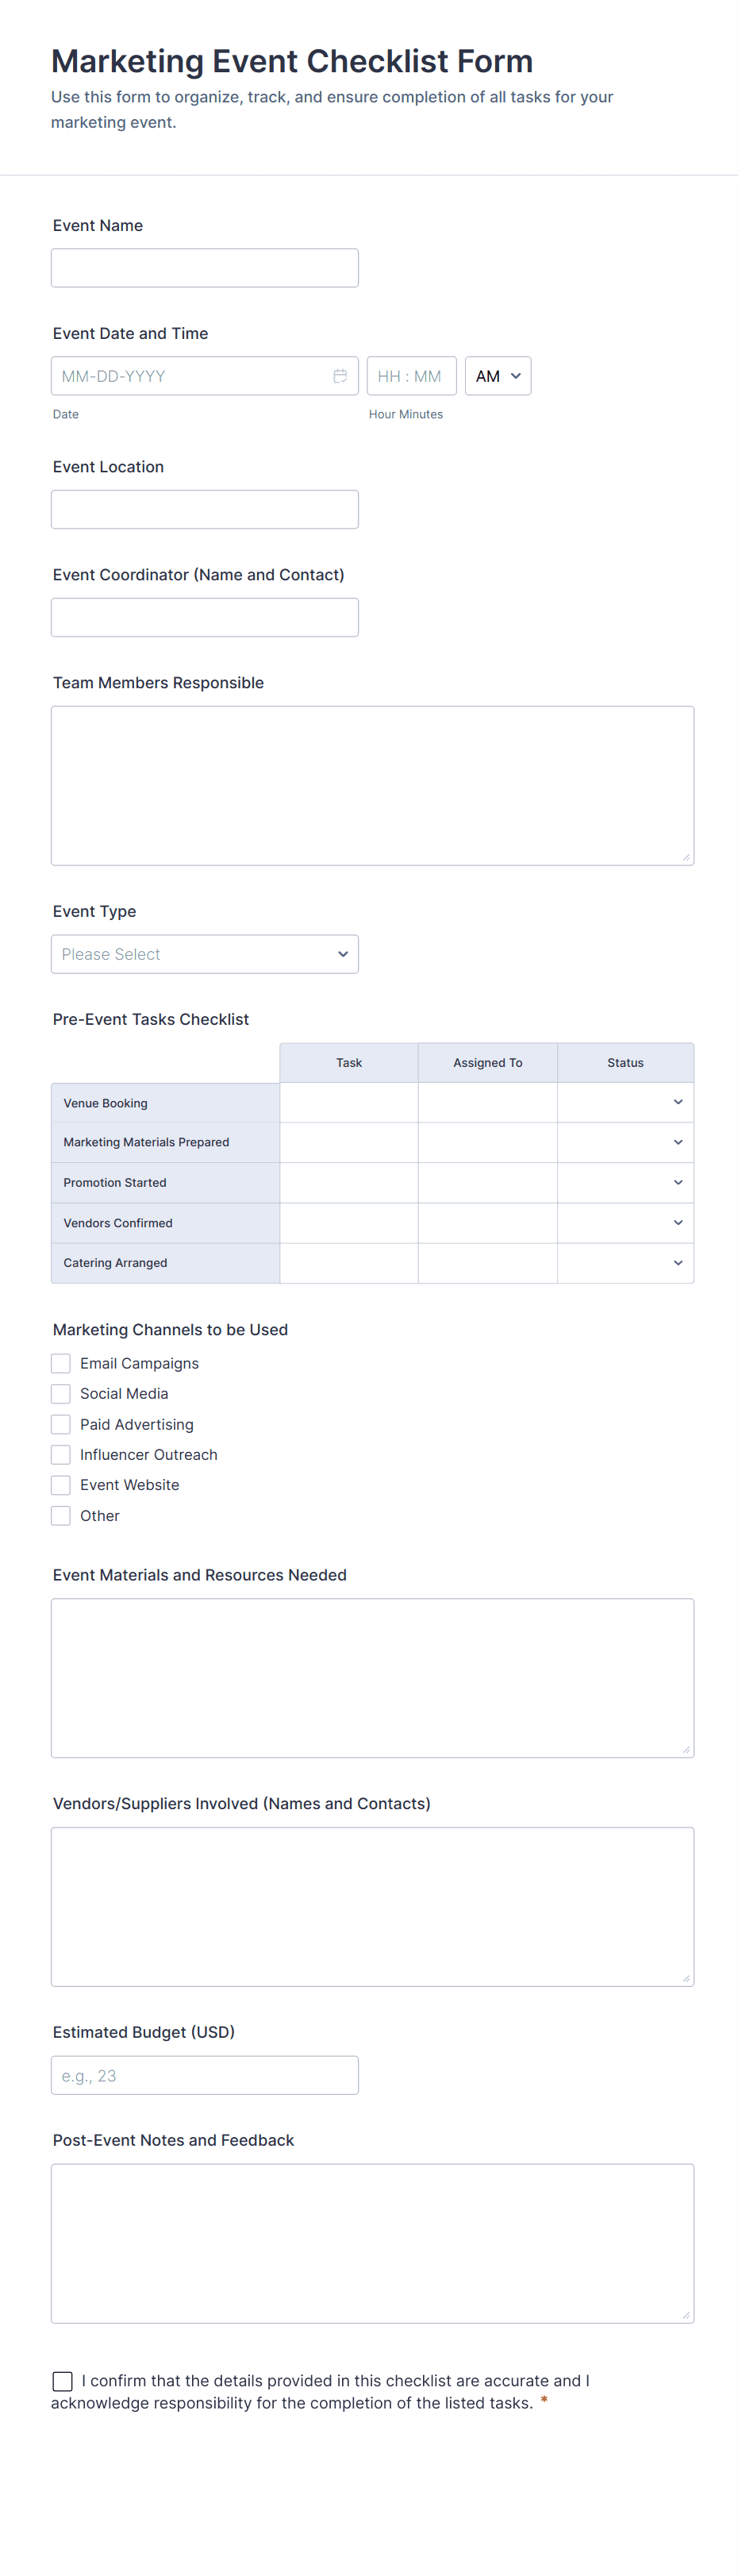The width and height of the screenshot is (738, 2576).
Task: Tick the Paid Advertising option
Action: tap(61, 1424)
